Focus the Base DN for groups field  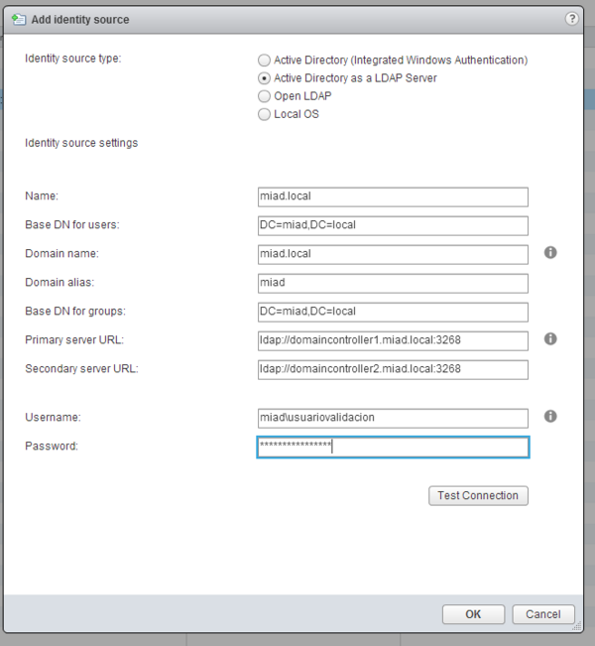pyautogui.click(x=392, y=312)
